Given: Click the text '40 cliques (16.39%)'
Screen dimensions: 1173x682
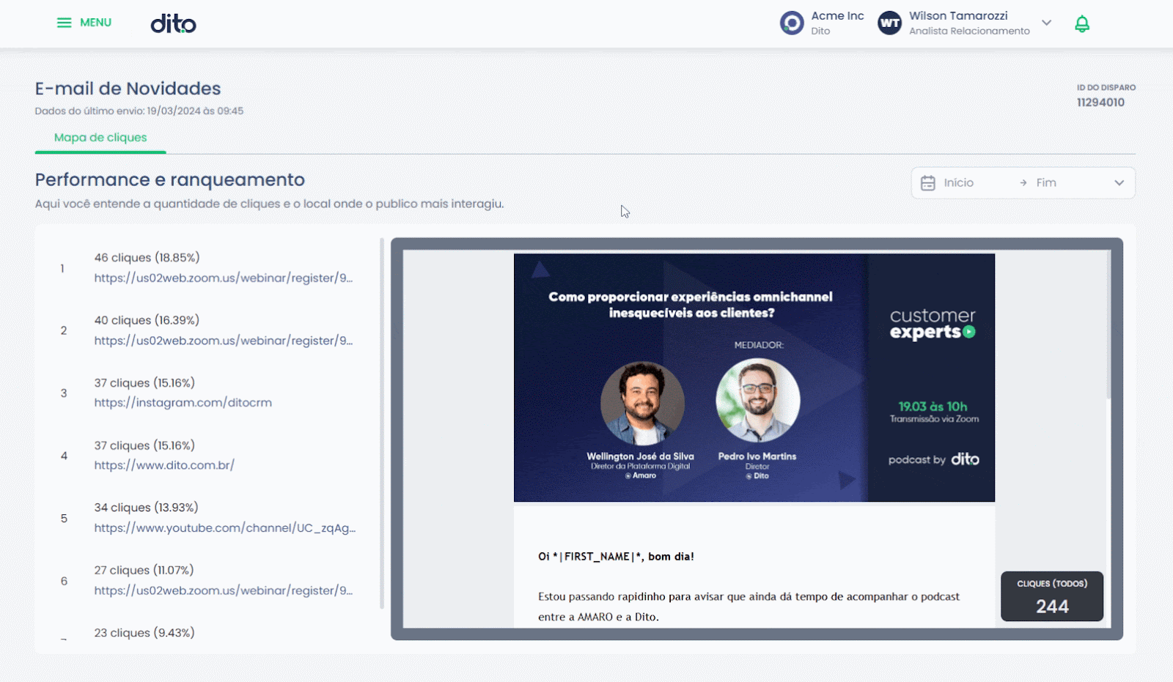Looking at the screenshot, I should coord(147,320).
